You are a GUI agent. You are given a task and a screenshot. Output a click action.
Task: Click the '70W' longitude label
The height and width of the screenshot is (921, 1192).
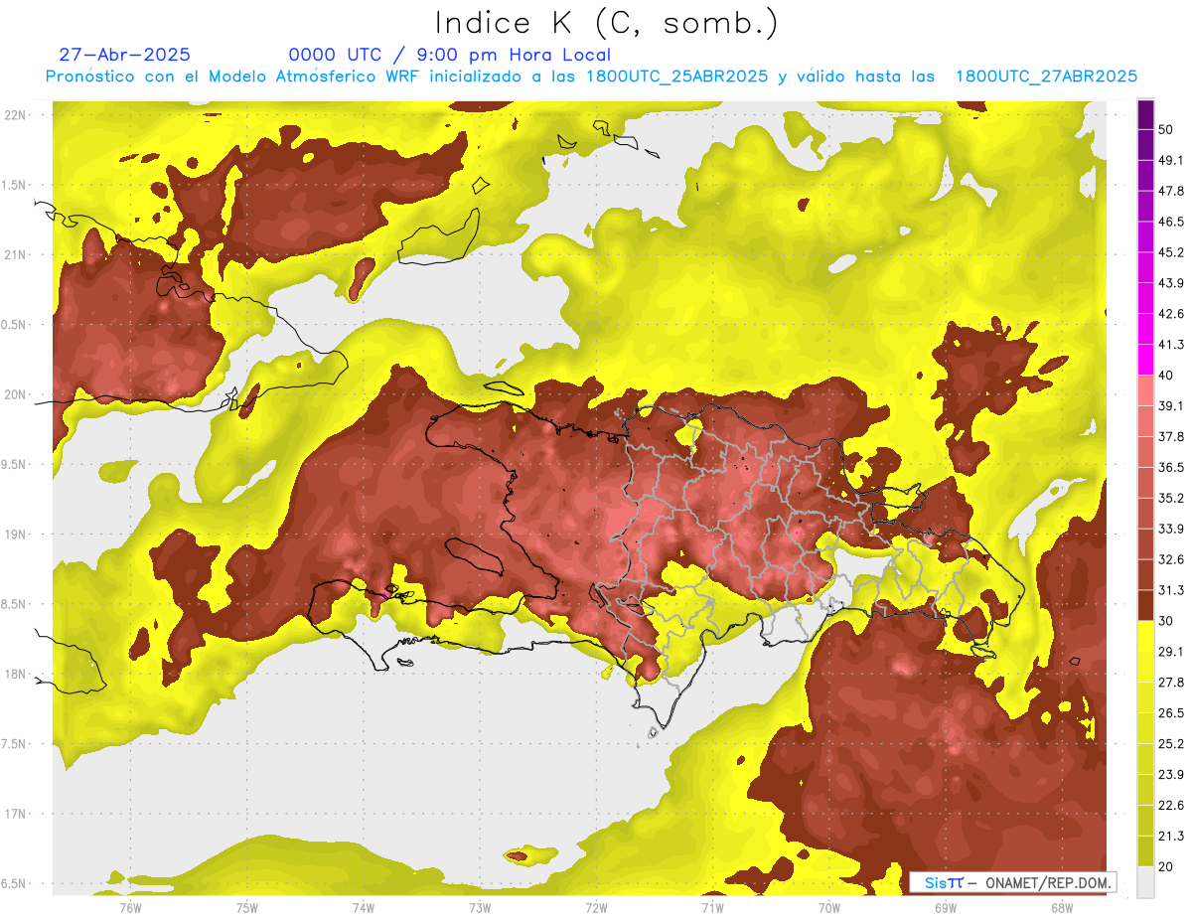tap(829, 908)
